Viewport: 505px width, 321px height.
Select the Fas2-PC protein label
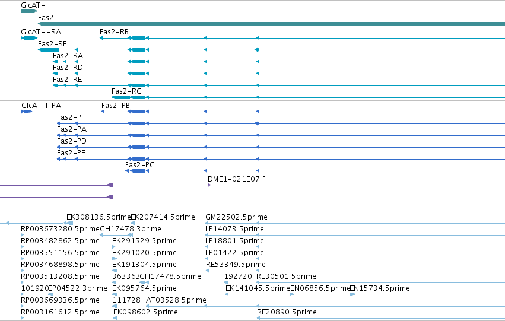pos(140,165)
